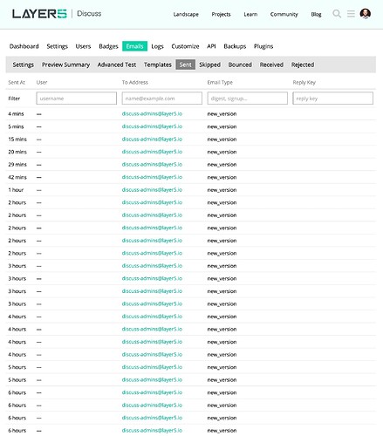Click the address in the 15 mins row
The height and width of the screenshot is (436, 383).
(152, 139)
